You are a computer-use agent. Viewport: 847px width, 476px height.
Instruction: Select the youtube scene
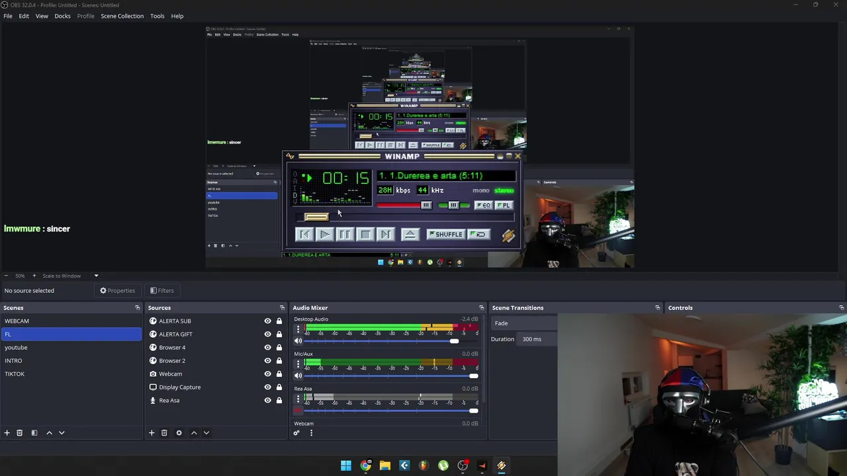(x=71, y=347)
